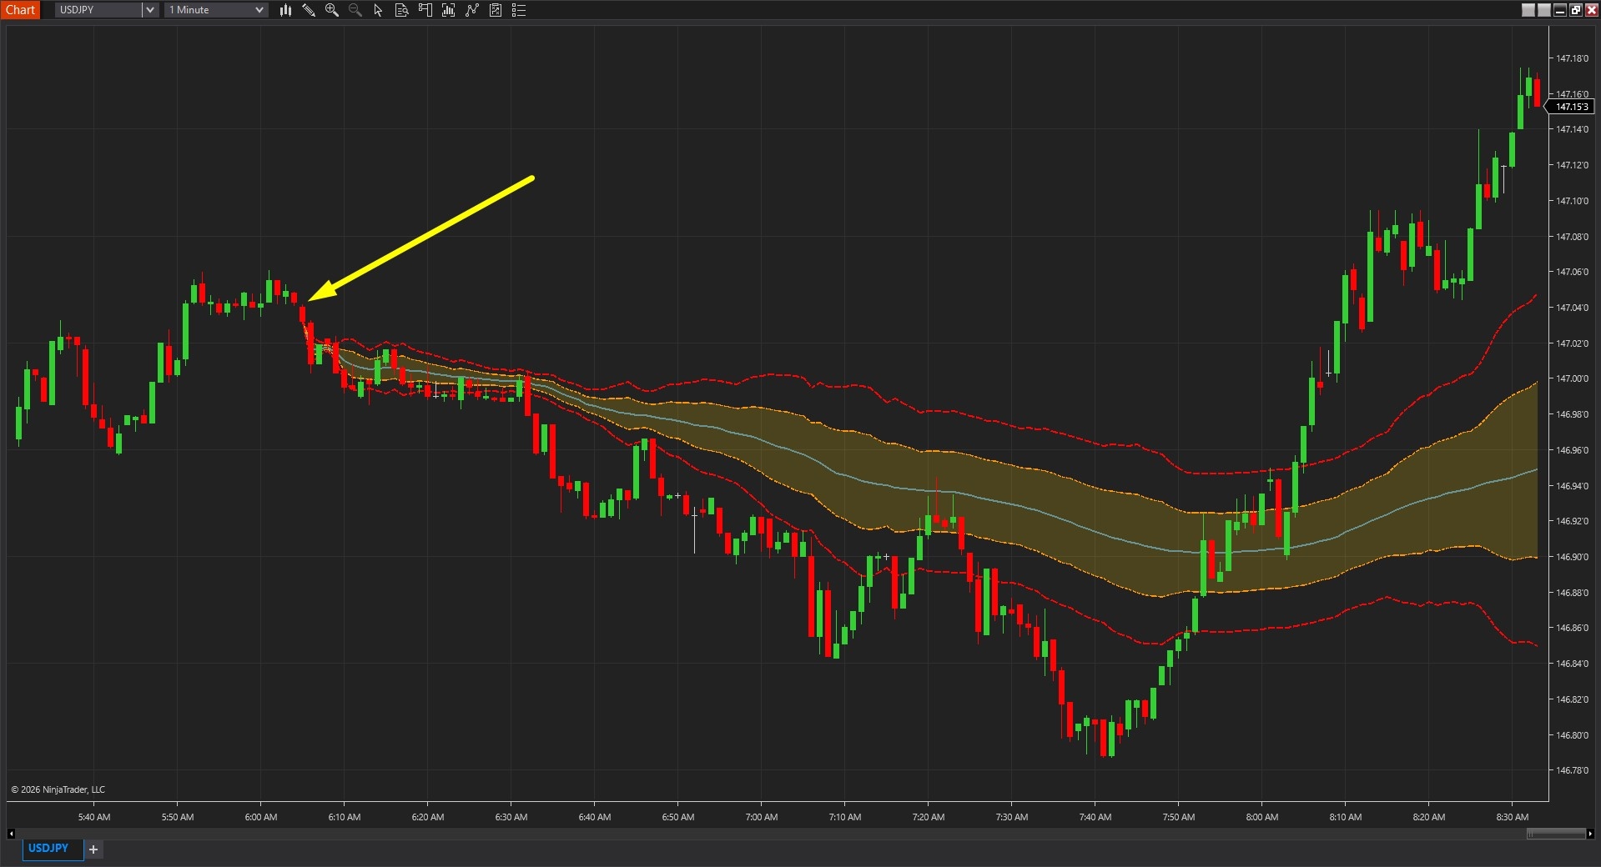Show the Data Box icon

click(401, 10)
